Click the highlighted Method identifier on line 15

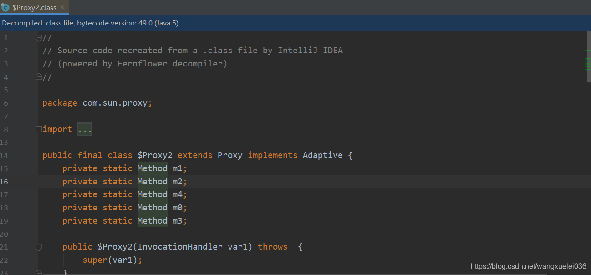click(x=152, y=168)
